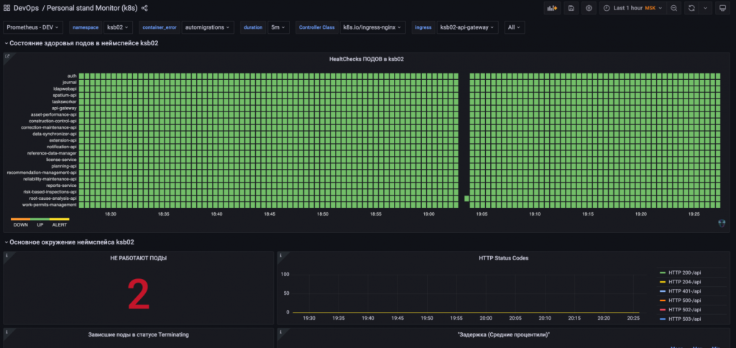
Task: Toggle HTTP 502-/api legend series
Action: point(684,309)
